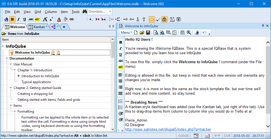Open the Column menu
The height and width of the screenshot is (139, 271).
click(x=51, y=12)
